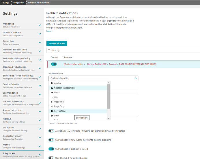Expand the Cloud Automation settings section
Image resolution: width=200 pixels, height=159 pixels.
click(x=40, y=34)
